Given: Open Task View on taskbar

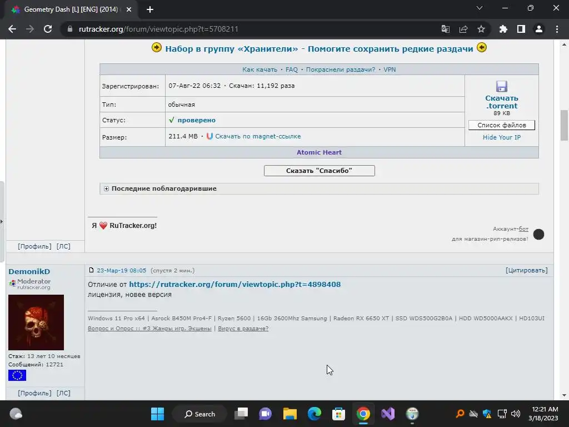Looking at the screenshot, I should tap(241, 414).
